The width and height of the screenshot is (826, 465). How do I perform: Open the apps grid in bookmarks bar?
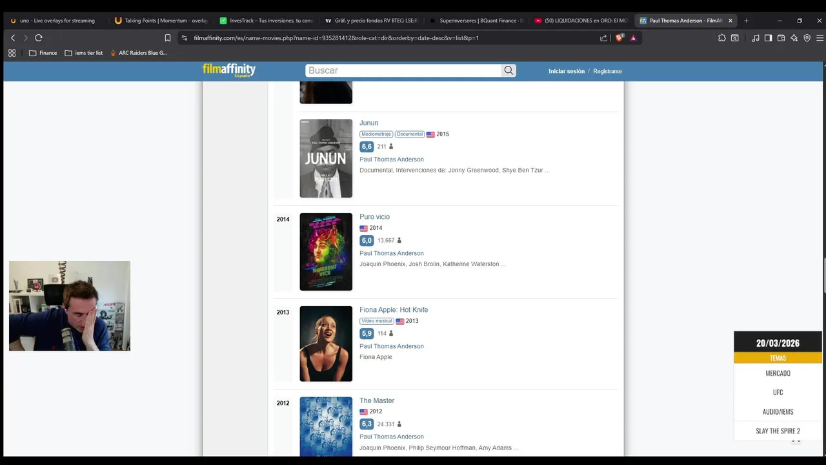pyautogui.click(x=12, y=53)
